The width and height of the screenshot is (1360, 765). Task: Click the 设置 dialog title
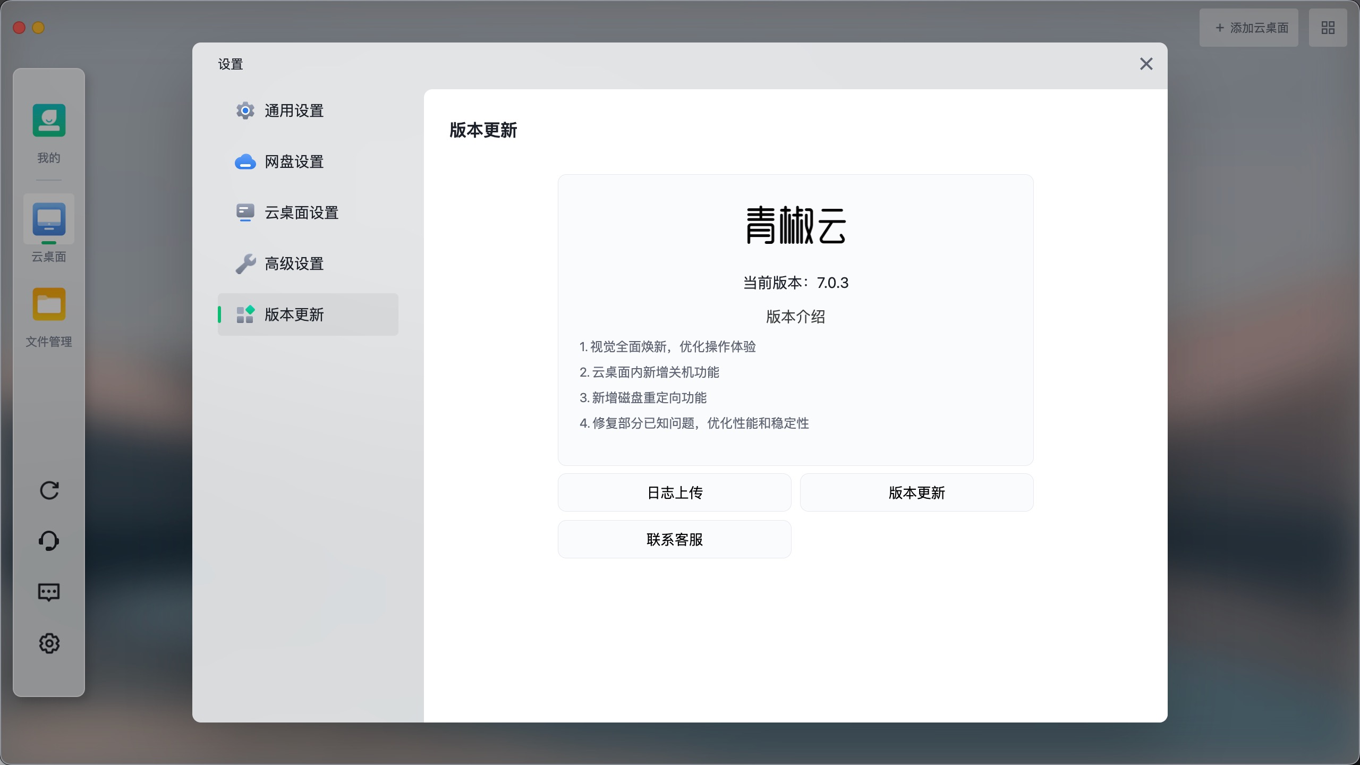(x=231, y=64)
